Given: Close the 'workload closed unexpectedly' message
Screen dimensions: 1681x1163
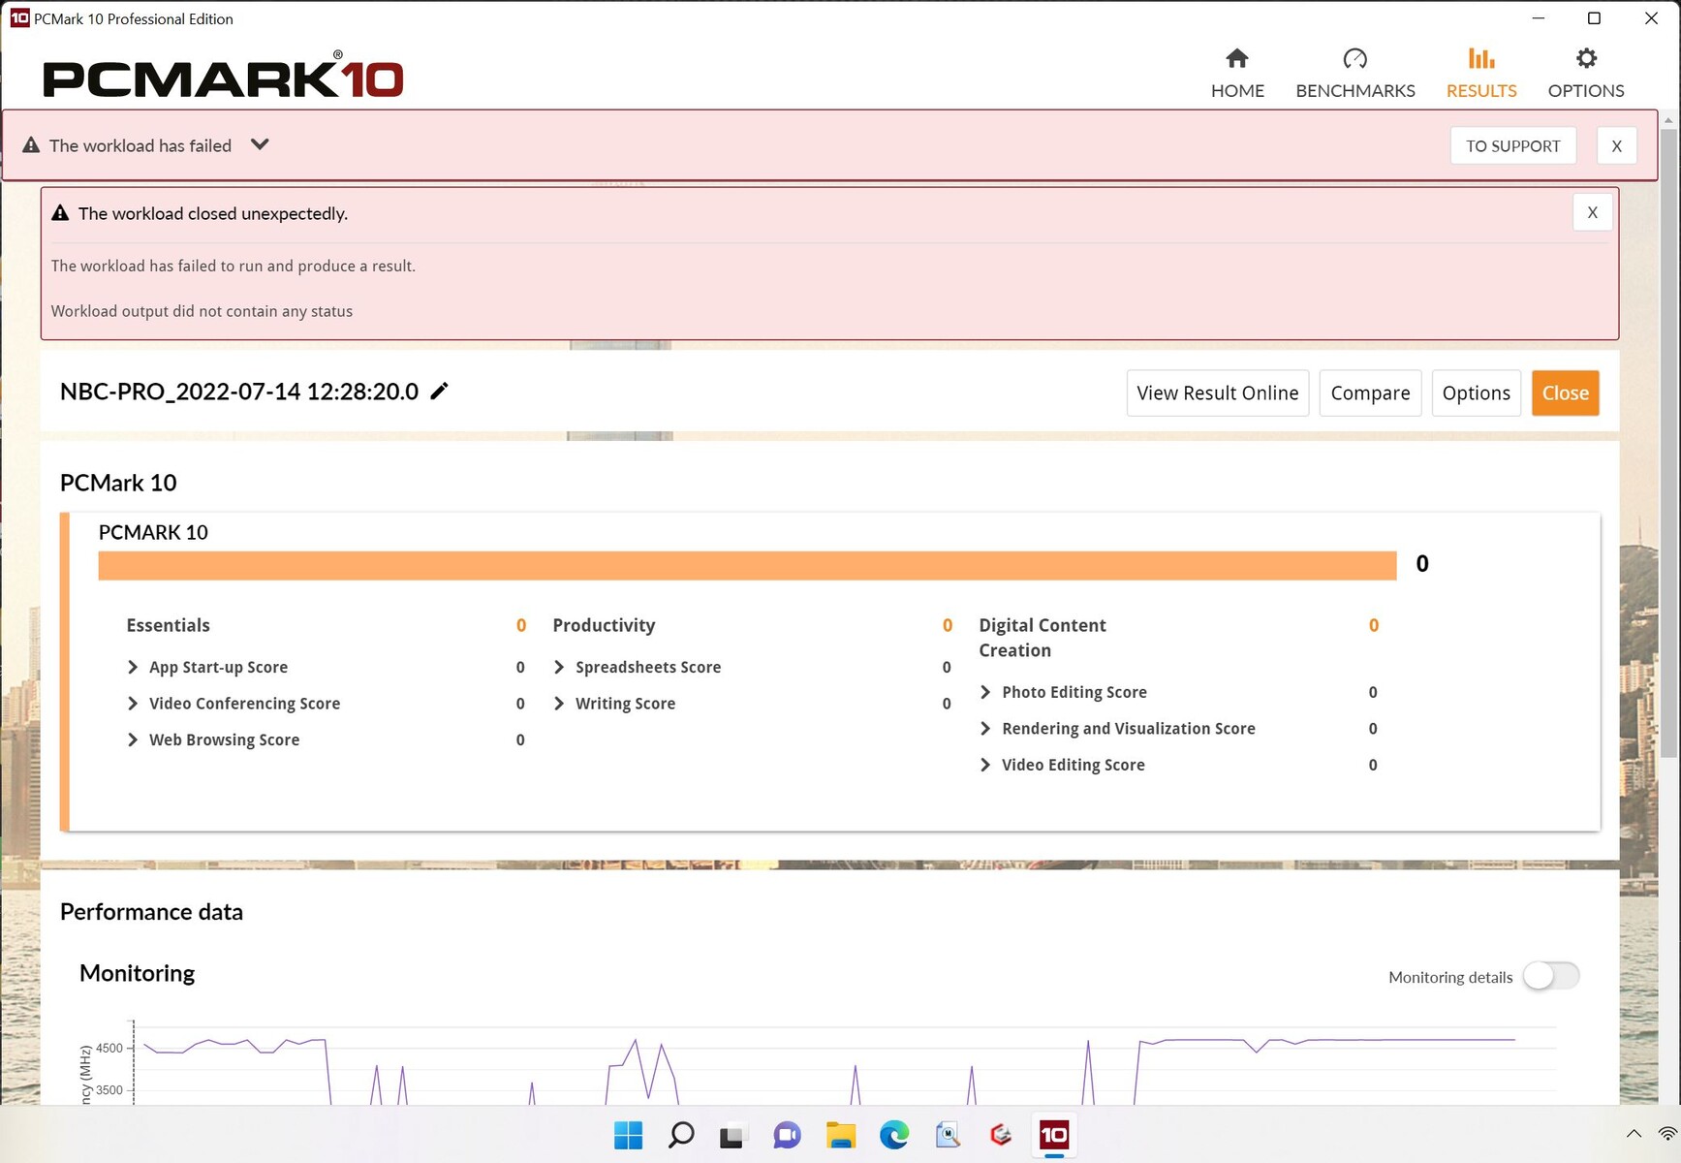Looking at the screenshot, I should pyautogui.click(x=1592, y=212).
